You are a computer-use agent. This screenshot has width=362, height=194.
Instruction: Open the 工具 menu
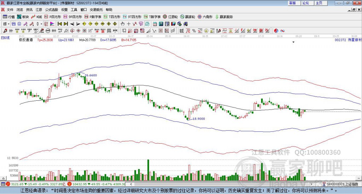(74, 10)
